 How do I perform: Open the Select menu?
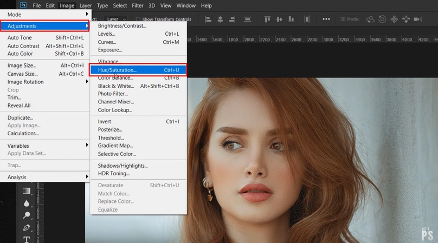click(120, 5)
